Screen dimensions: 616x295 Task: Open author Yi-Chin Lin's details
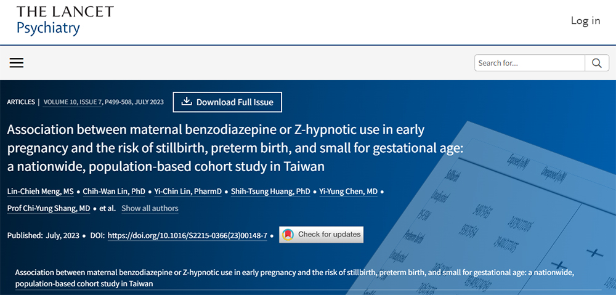point(187,192)
